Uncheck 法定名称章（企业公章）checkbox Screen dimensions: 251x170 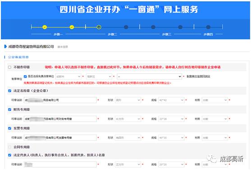tap(9, 91)
